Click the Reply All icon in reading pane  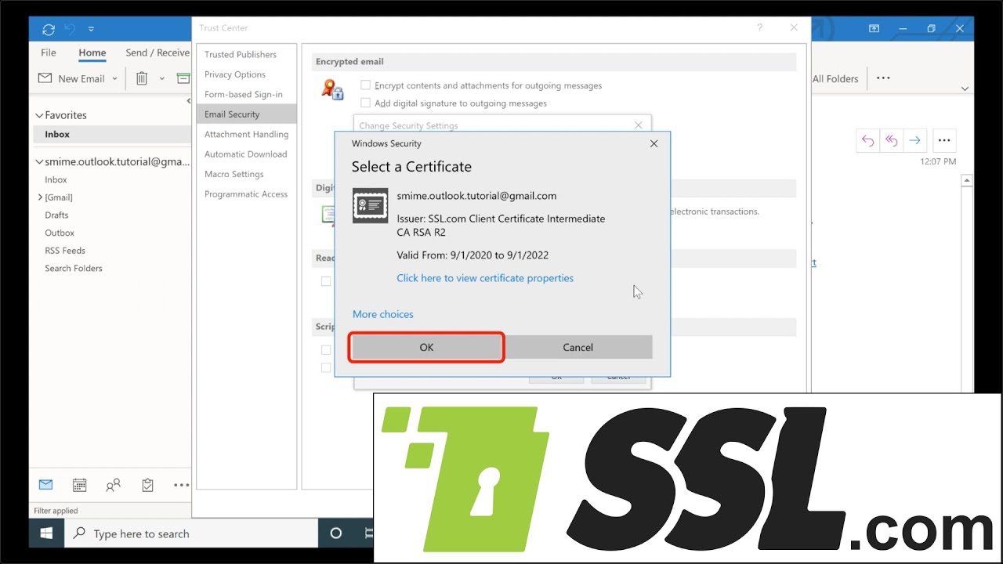point(891,140)
